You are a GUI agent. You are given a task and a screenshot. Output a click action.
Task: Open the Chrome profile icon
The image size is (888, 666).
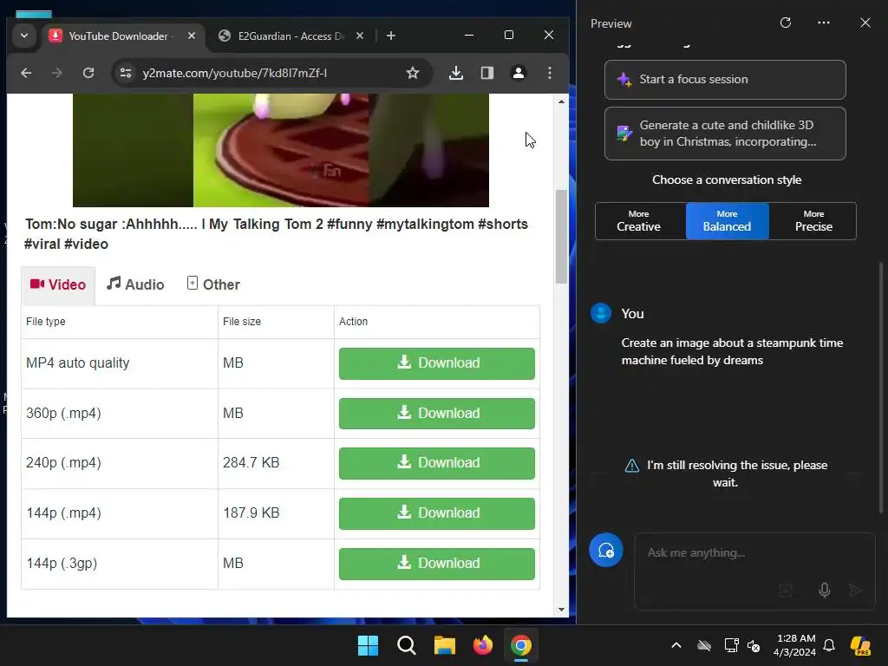[x=519, y=73]
